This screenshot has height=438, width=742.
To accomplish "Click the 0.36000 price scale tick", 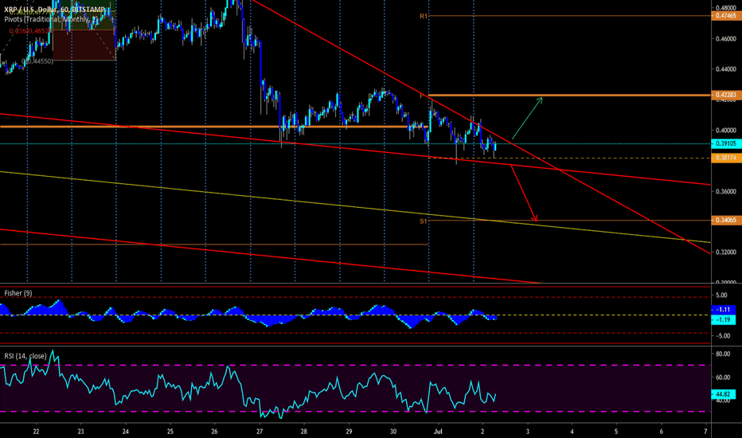I will 726,191.
